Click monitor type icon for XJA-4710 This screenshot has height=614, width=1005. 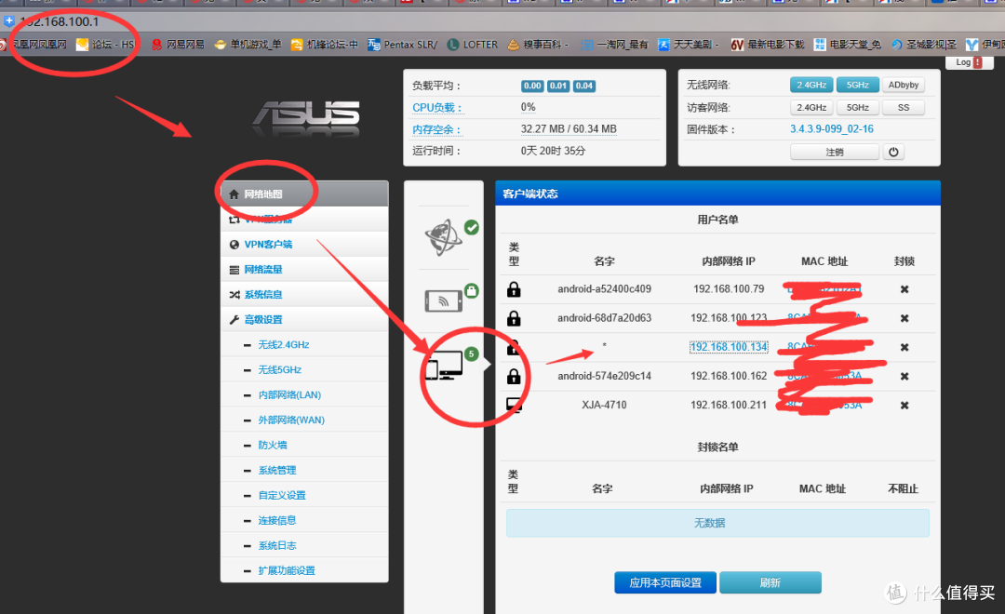pos(514,405)
